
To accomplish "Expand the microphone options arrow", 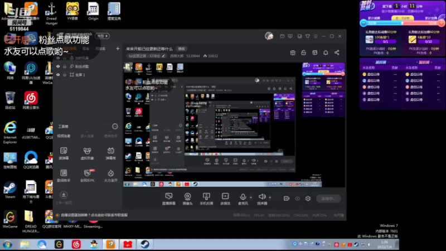I will [x=250, y=197].
